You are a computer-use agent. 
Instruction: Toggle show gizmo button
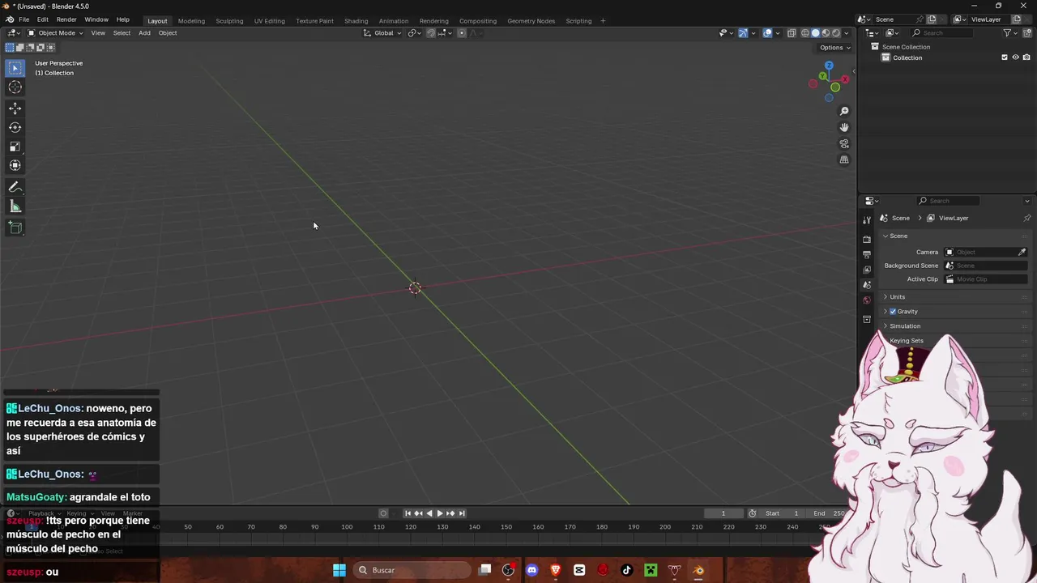click(x=743, y=32)
